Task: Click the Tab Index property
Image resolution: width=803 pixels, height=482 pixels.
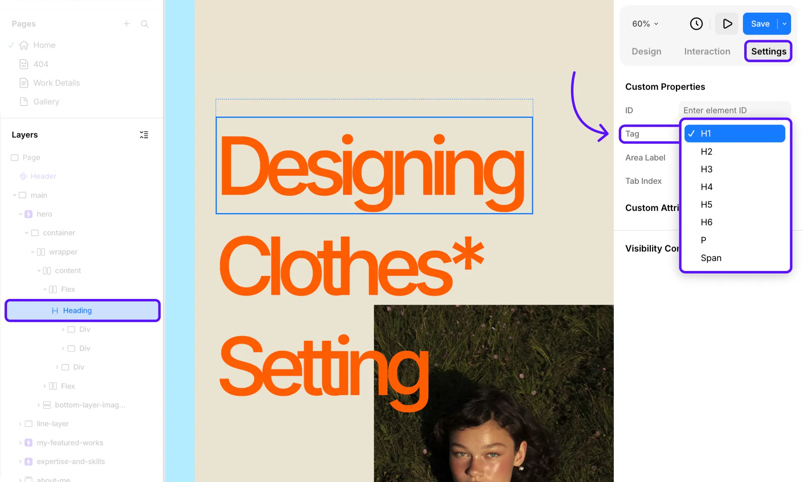Action: click(x=643, y=181)
